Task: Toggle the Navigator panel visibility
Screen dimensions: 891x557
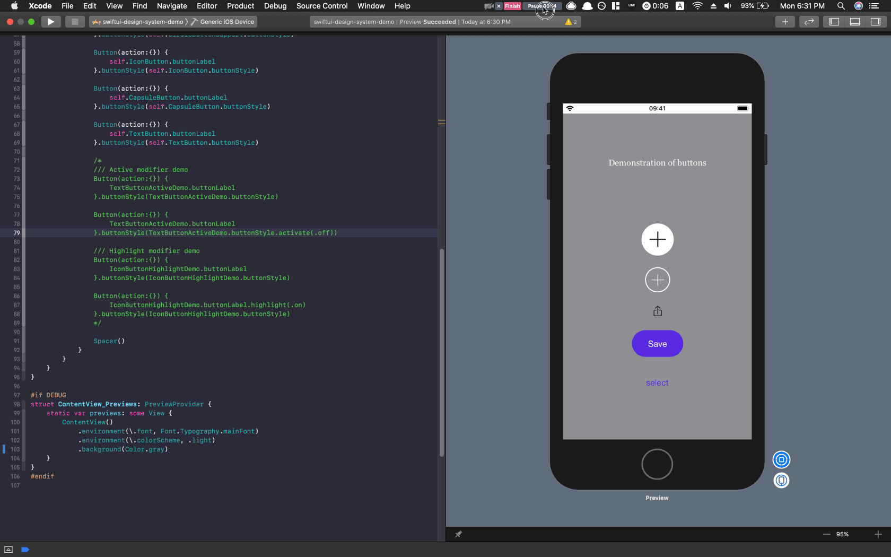Action: click(834, 22)
